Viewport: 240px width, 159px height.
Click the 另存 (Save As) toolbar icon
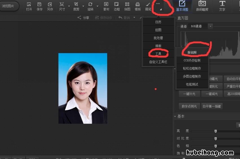pyautogui.click(x=50, y=6)
